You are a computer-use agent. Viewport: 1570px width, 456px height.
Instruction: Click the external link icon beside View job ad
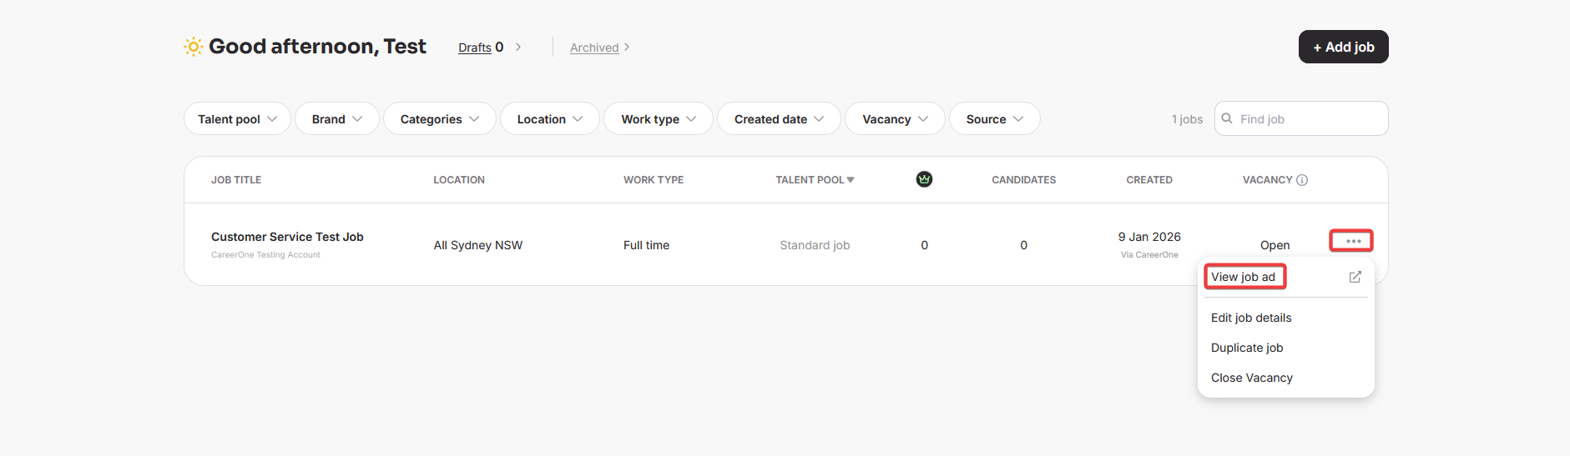(1355, 277)
